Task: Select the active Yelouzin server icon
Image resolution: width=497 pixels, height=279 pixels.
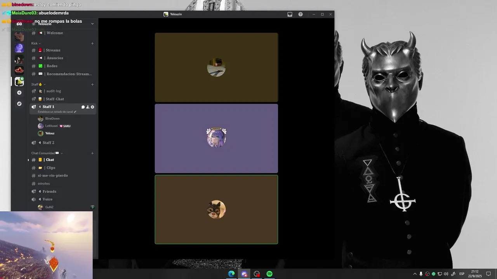Action: pos(19,81)
